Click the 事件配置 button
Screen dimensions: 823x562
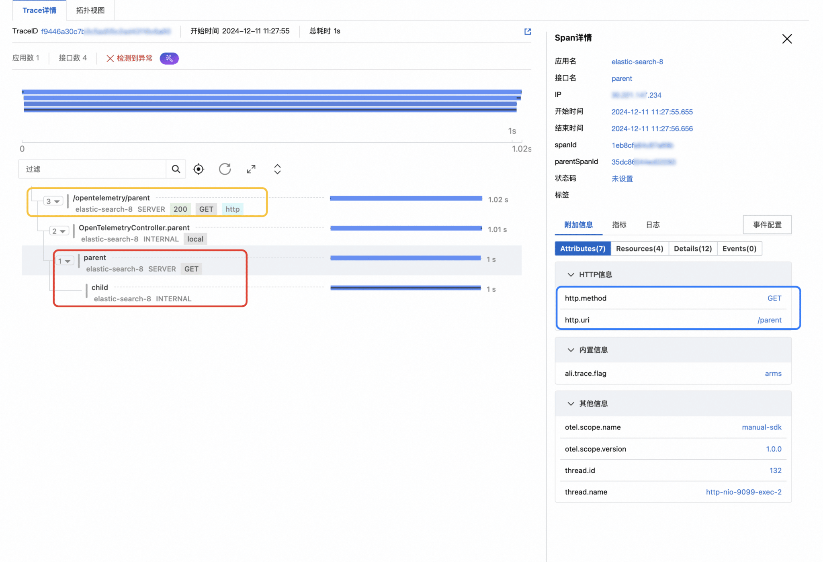(x=767, y=225)
